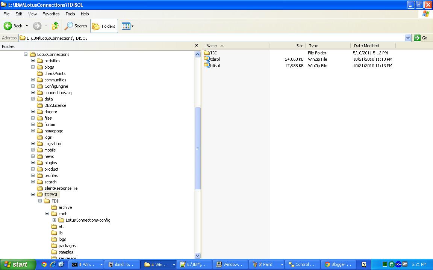
Task: Collapse the TDISOL tree node
Action: [33, 195]
